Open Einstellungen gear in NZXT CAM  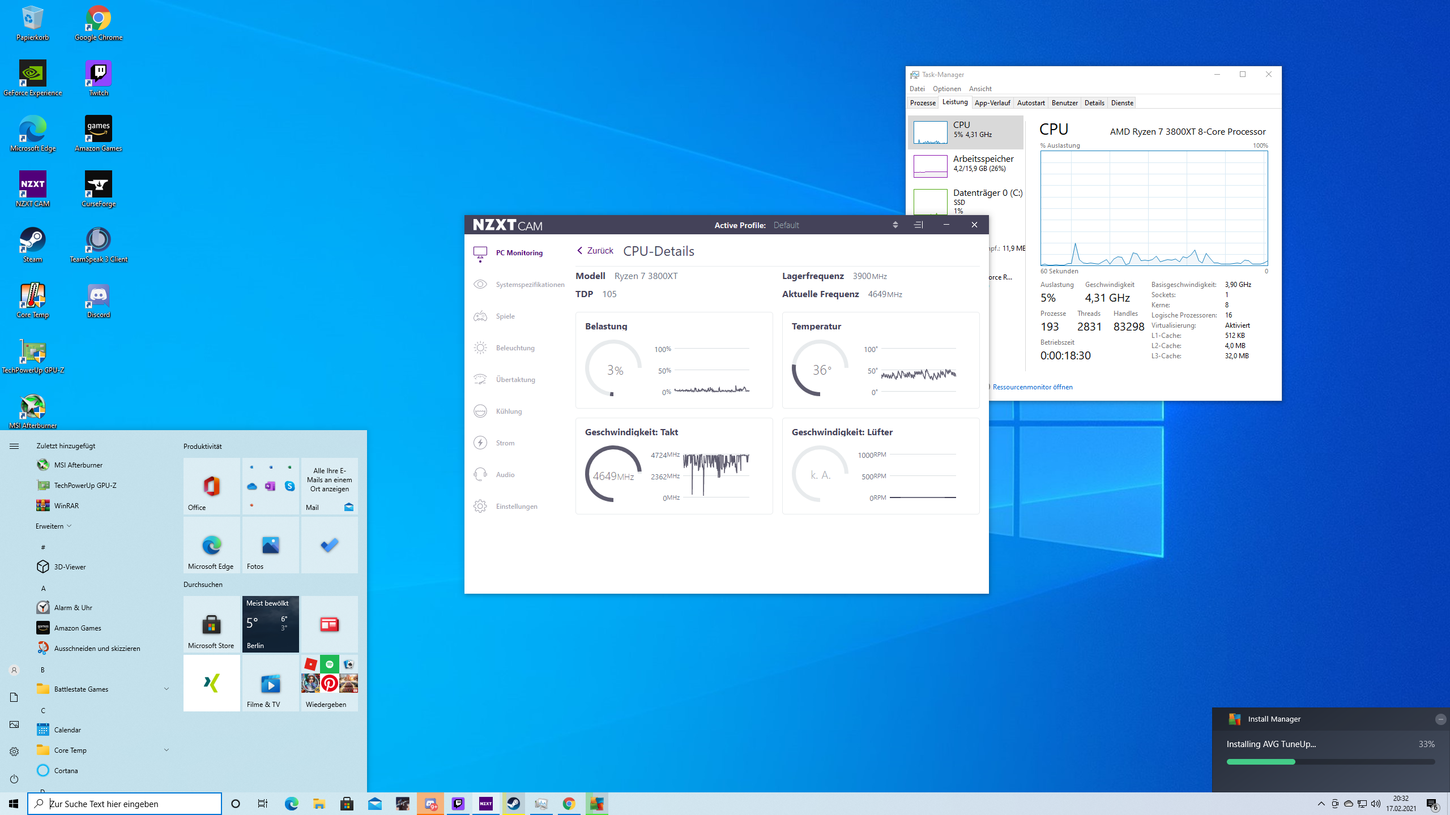516,506
